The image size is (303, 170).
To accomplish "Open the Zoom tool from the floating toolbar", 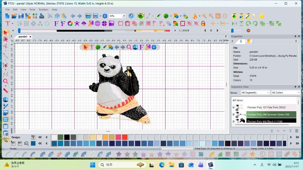I will 129,47.
